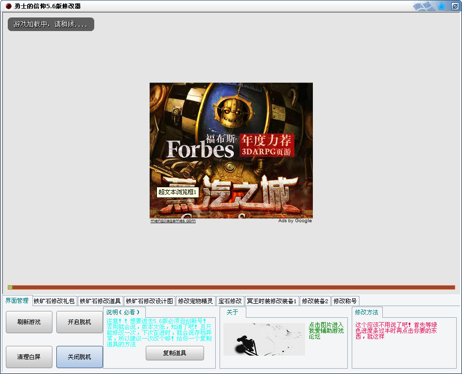Image resolution: width=462 pixels, height=374 pixels.
Task: Open the 修改装备2 tab
Action: 315,301
